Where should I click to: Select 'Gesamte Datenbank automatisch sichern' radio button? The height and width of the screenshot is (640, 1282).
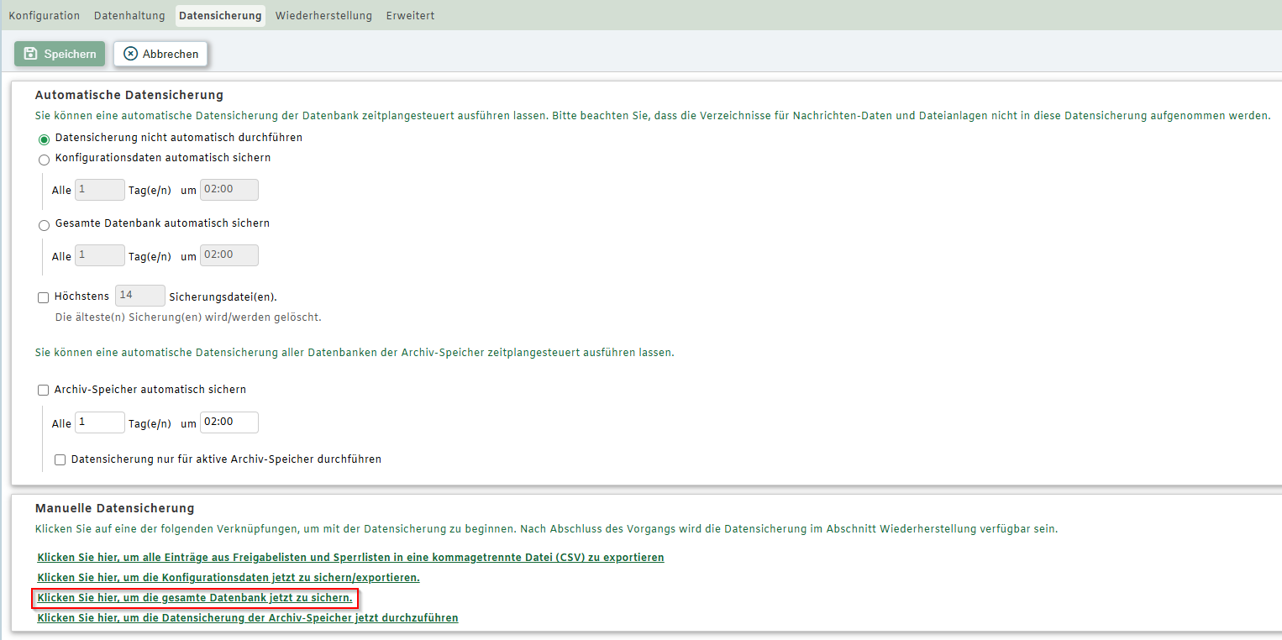coord(44,225)
